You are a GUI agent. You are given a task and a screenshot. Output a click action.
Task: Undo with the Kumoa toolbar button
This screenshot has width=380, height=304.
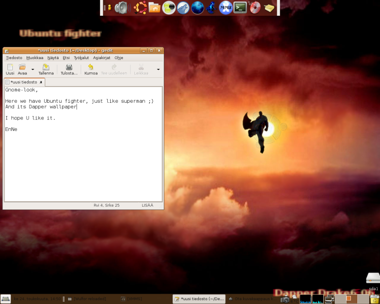click(x=91, y=69)
